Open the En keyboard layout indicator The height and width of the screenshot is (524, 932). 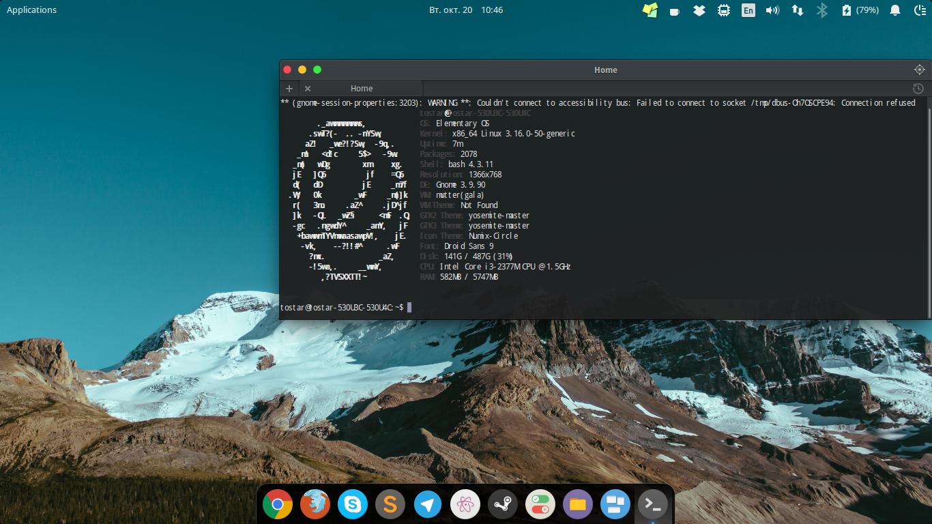(x=748, y=10)
